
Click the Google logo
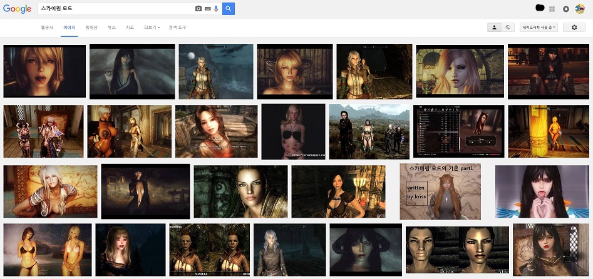[x=17, y=9]
